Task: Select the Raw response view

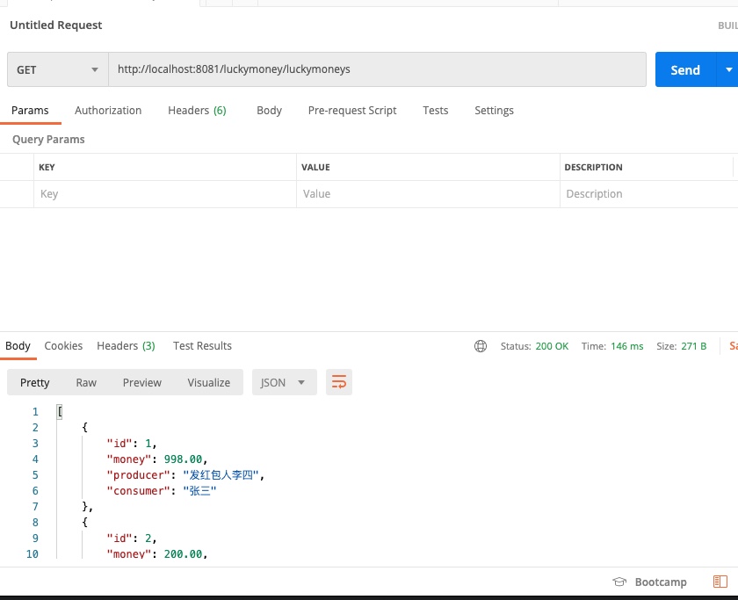Action: [x=86, y=382]
